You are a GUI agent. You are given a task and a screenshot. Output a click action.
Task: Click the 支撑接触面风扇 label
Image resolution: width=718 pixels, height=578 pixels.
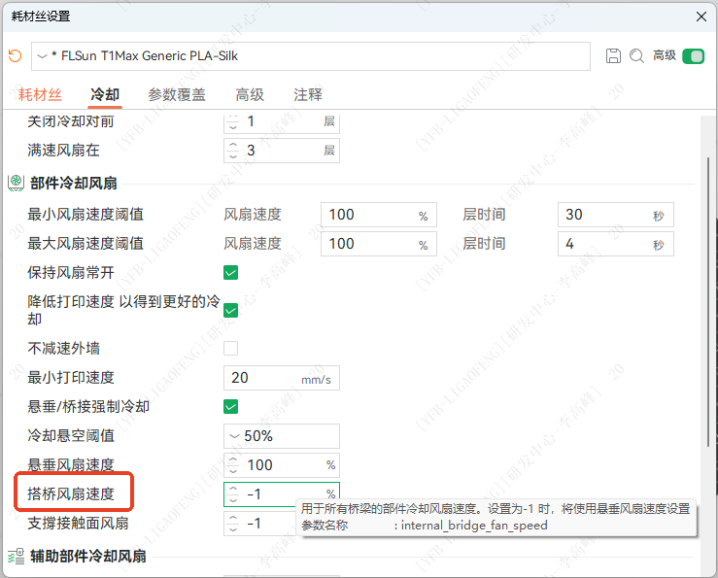click(79, 523)
